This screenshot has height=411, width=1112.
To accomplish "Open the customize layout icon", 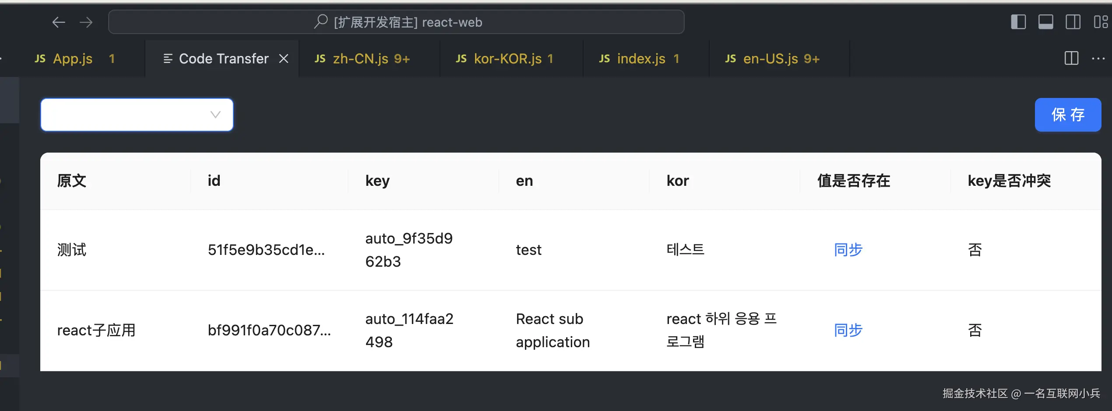I will tap(1101, 22).
